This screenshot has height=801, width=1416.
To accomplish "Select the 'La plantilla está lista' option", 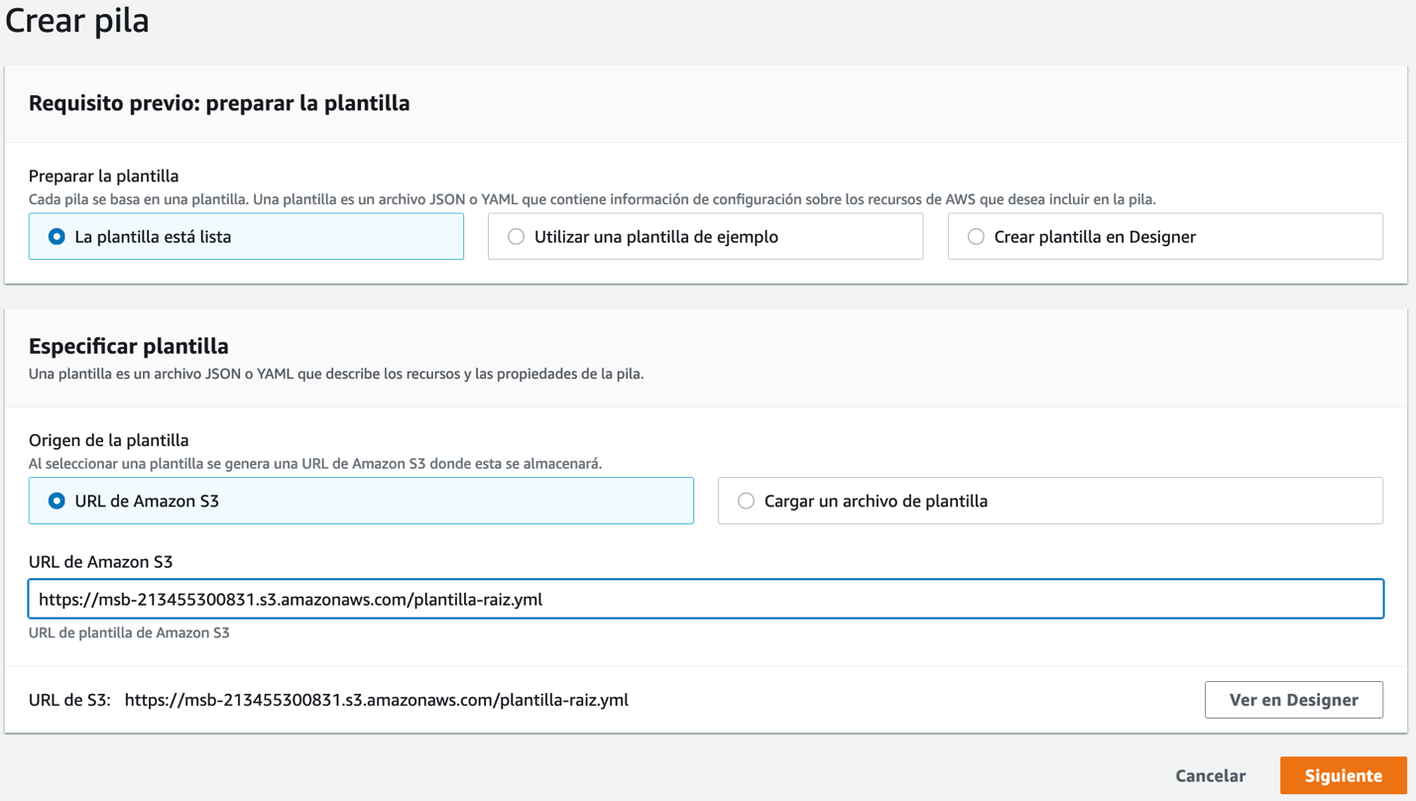I will coord(246,237).
